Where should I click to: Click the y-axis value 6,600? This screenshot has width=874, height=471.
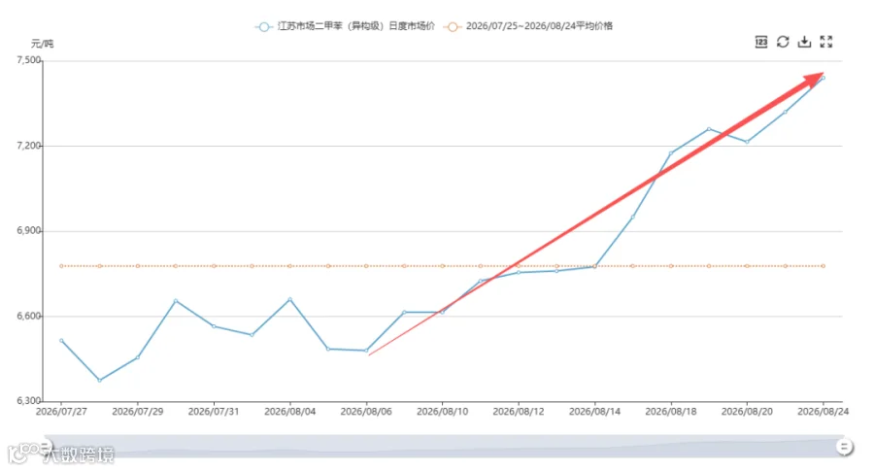pos(29,316)
